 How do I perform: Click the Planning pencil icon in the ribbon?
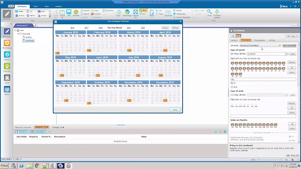pos(7,14)
